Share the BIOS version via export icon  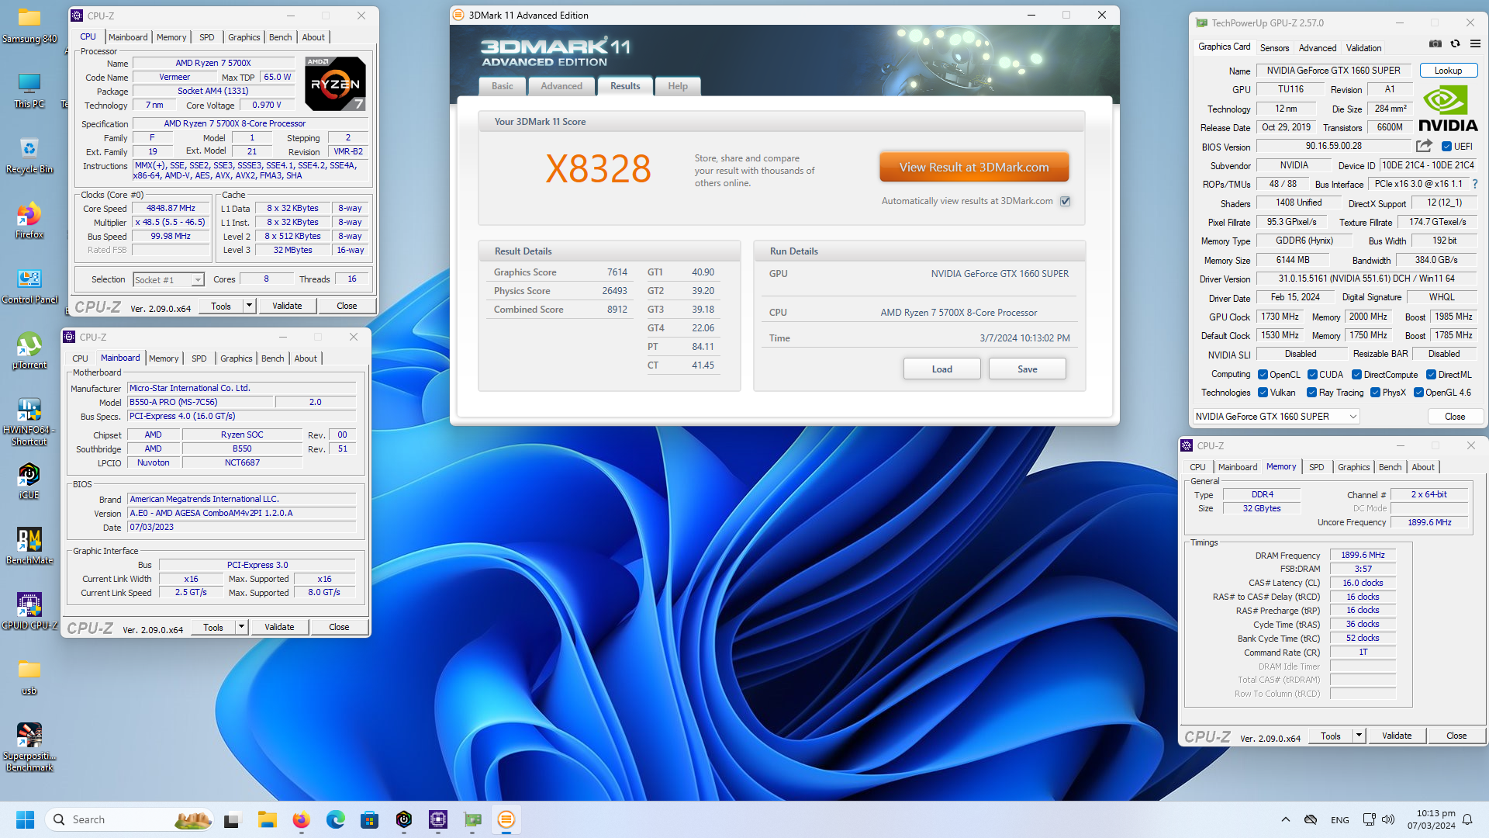point(1424,146)
